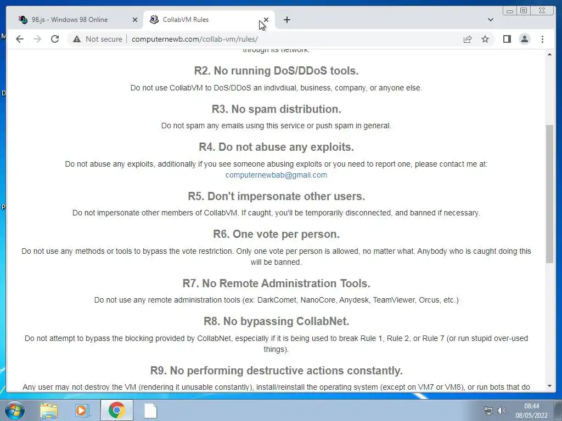Select the CollabVM Rules tab
Screen dimensions: 562x421
tap(209, 20)
